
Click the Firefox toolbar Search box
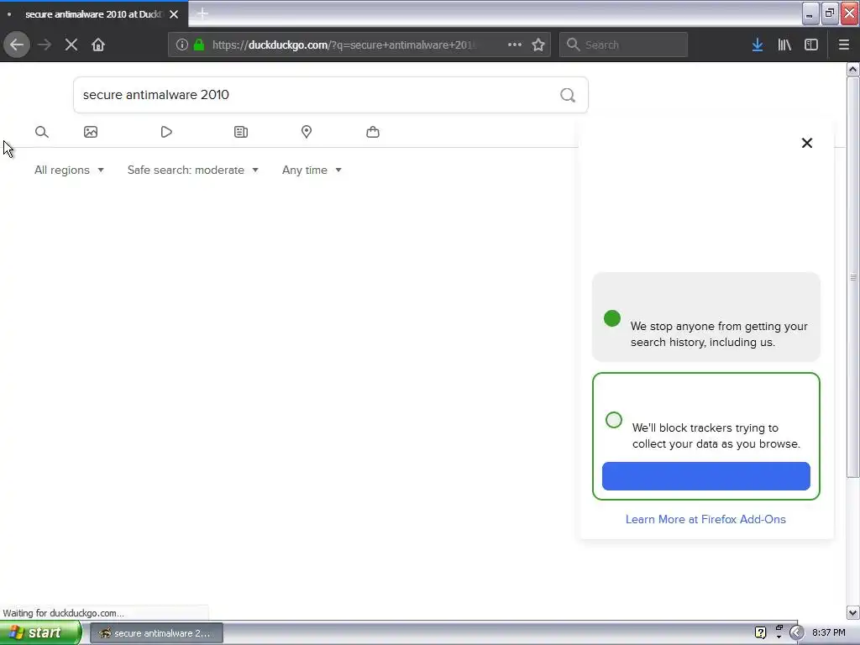[623, 45]
